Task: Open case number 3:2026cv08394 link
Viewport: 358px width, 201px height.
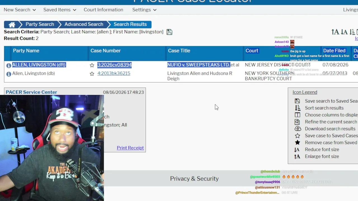Action: (114, 65)
